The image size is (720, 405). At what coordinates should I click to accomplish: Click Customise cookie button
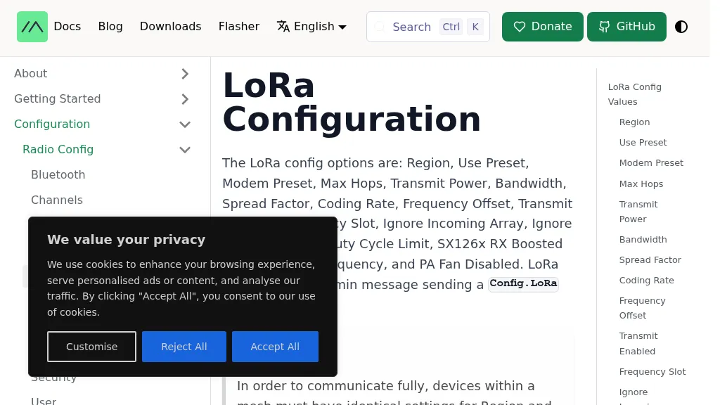pyautogui.click(x=91, y=347)
